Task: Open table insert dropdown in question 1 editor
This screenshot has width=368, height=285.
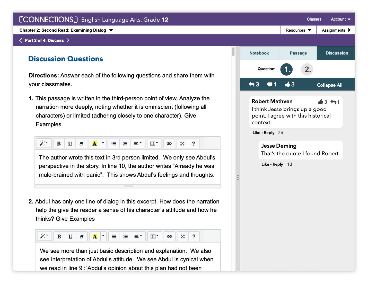Action: (x=154, y=143)
